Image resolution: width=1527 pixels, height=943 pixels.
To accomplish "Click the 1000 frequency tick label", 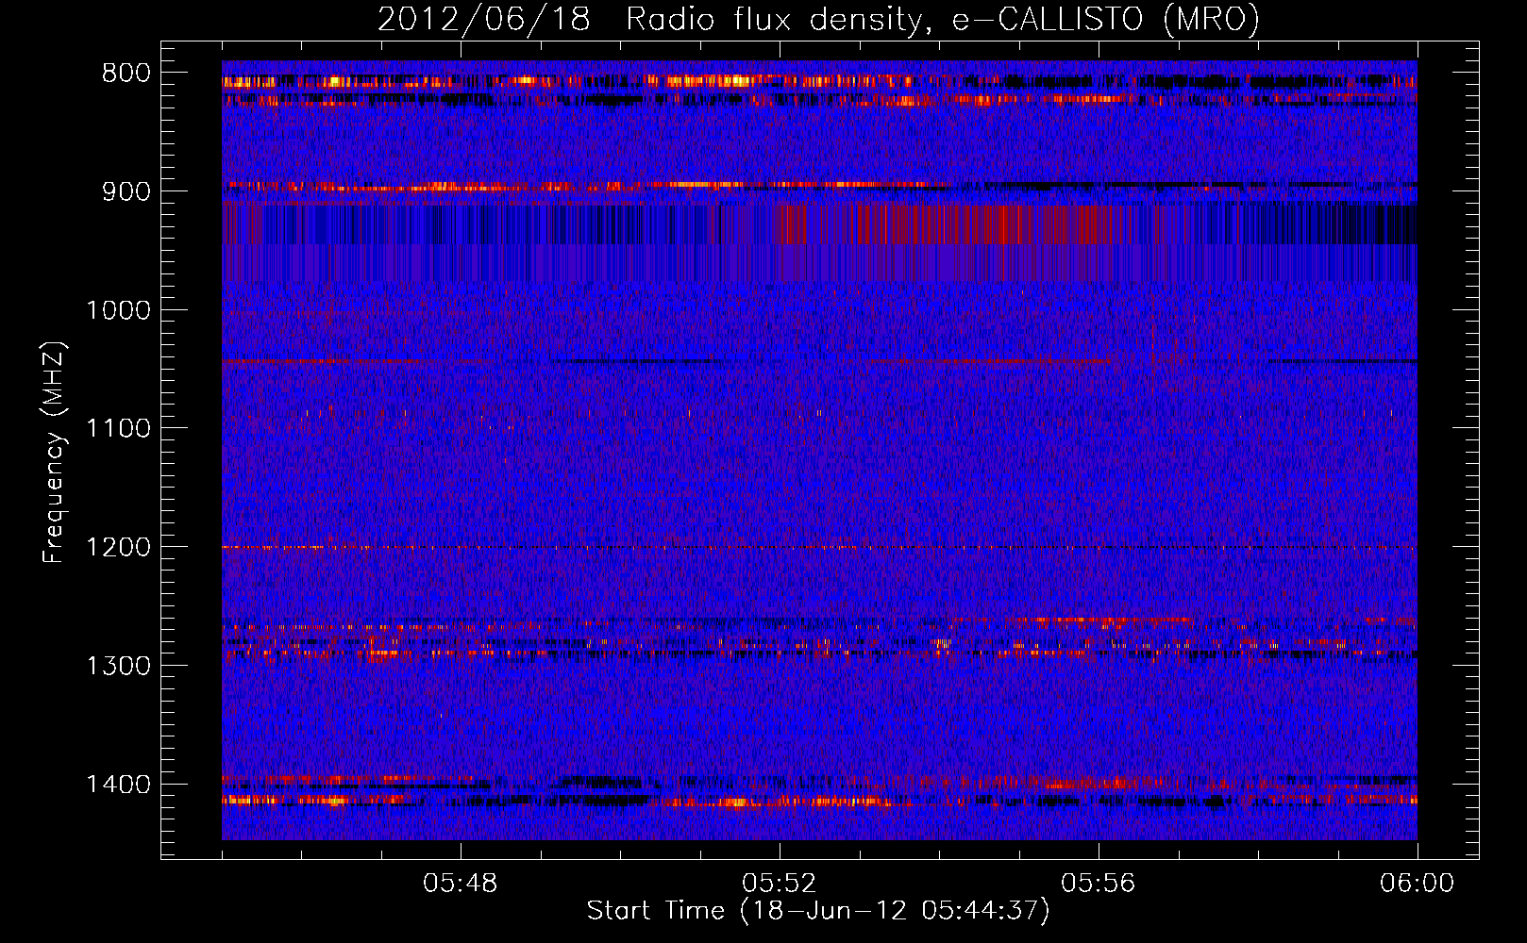I will click(x=118, y=310).
